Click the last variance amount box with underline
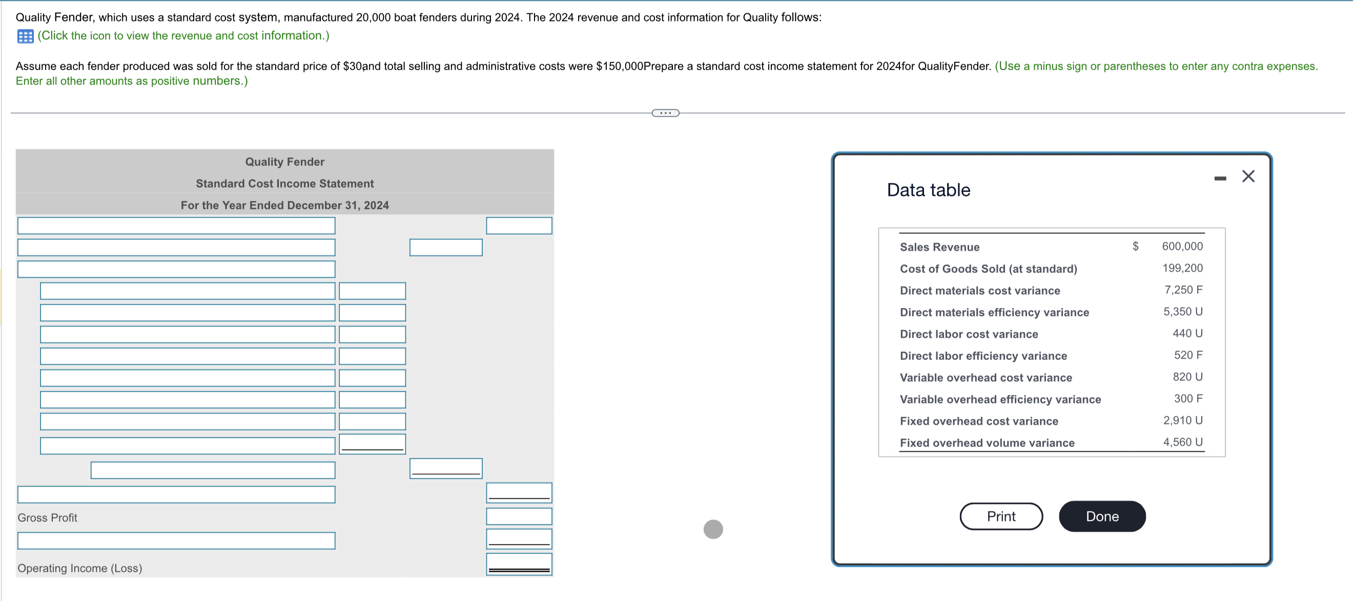 [372, 443]
